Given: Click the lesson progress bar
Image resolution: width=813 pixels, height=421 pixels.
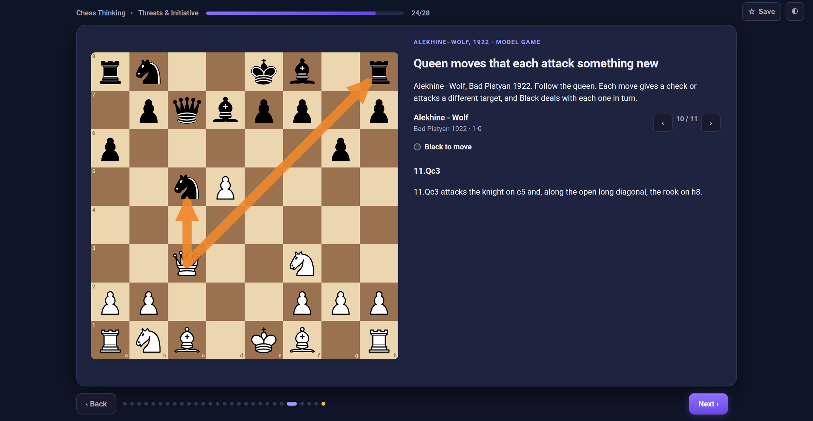Looking at the screenshot, I should (x=305, y=13).
